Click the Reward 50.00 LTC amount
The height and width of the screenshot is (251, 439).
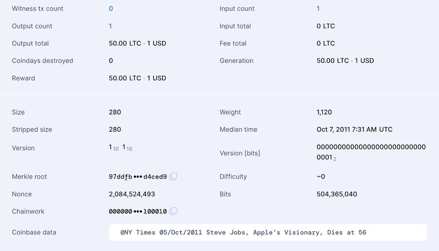[125, 78]
